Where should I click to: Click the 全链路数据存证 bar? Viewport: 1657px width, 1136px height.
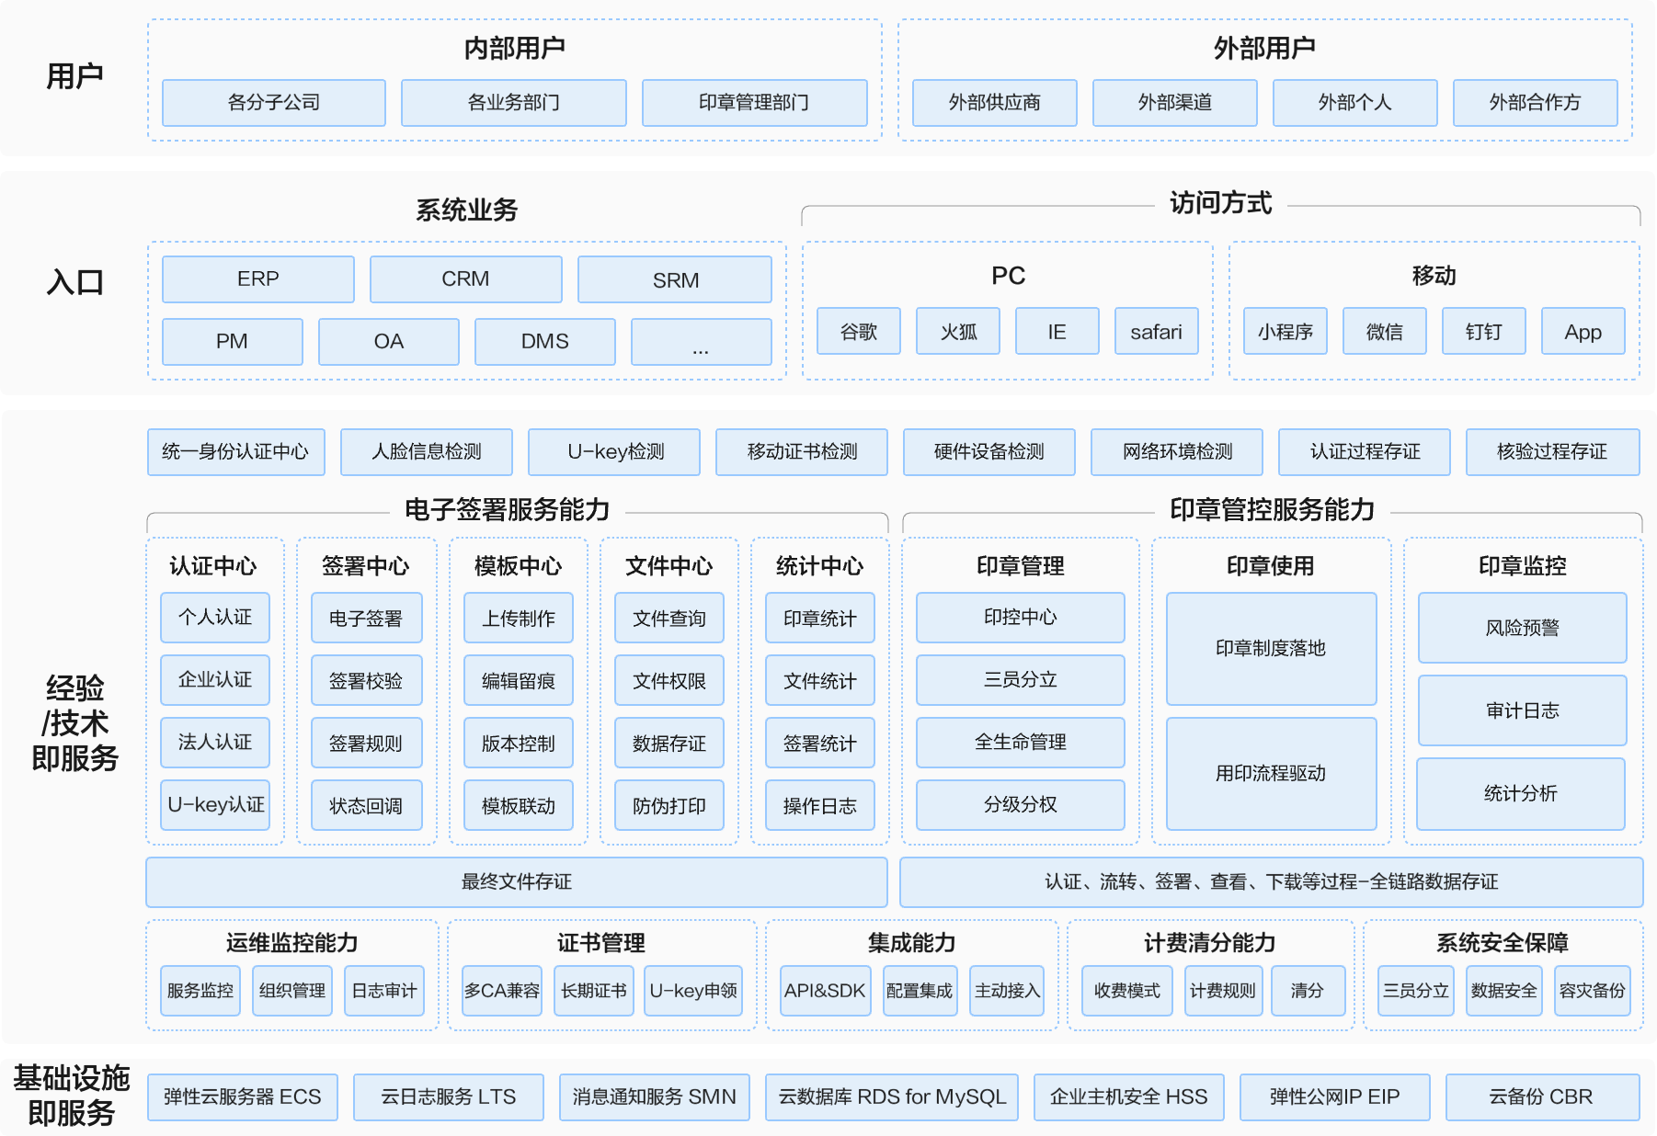(x=1272, y=881)
